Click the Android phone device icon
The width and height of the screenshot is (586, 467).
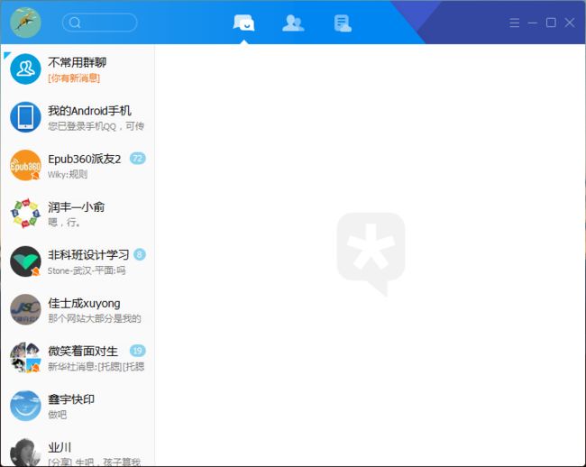pos(25,117)
